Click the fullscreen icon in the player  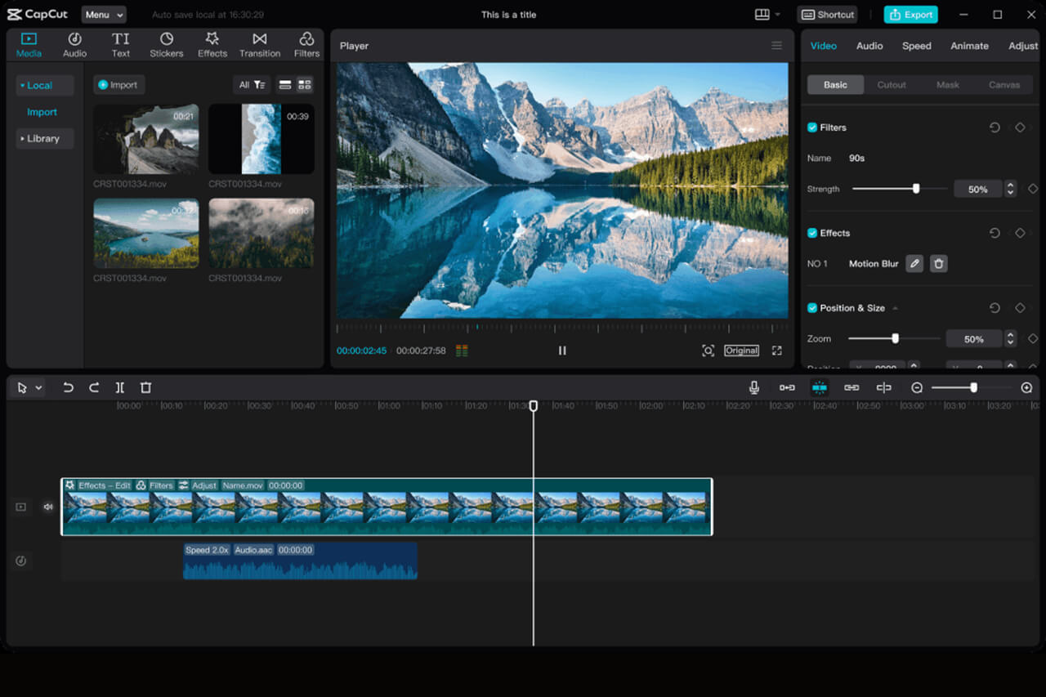(776, 351)
